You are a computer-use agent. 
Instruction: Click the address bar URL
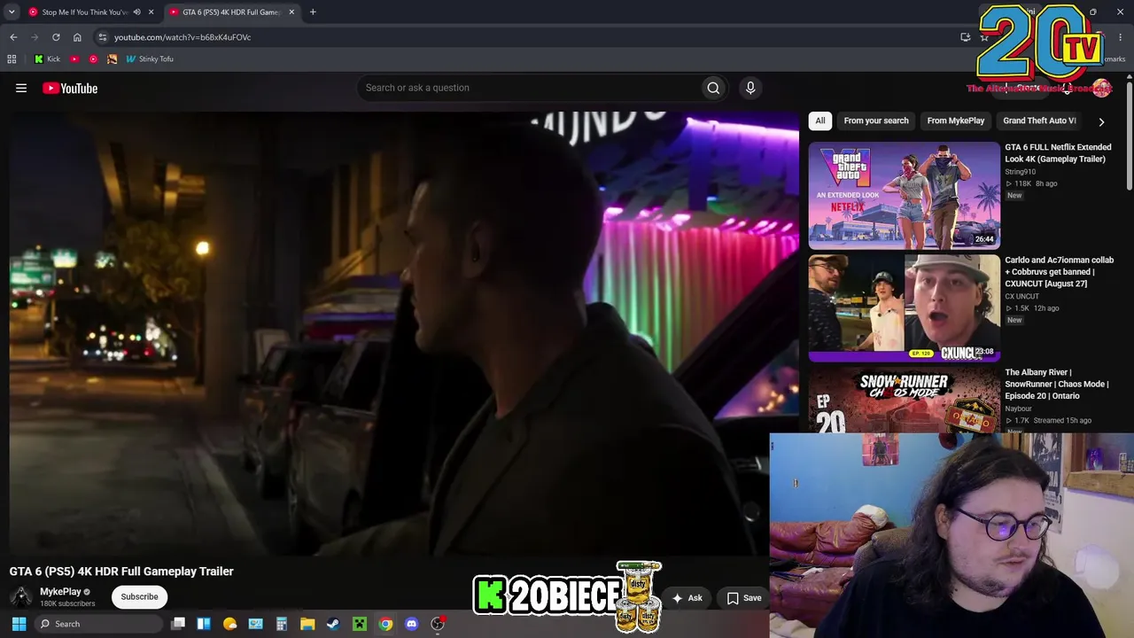tap(183, 37)
